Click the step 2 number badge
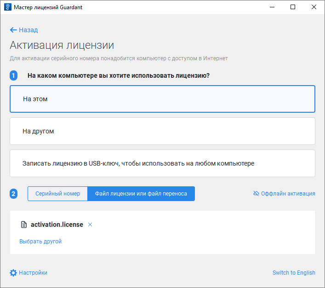Screen dimensions: 325x288 click(14, 194)
